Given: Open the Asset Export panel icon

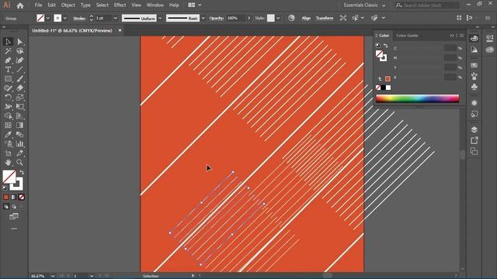Looking at the screenshot, I should 474,140.
